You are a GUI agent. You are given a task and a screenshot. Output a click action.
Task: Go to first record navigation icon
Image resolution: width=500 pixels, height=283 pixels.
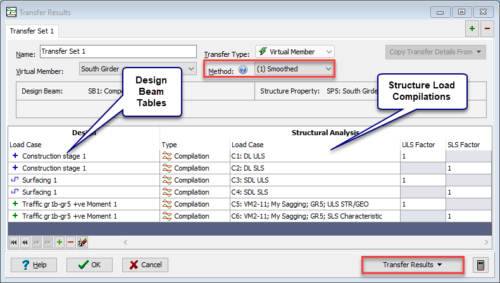click(x=14, y=243)
